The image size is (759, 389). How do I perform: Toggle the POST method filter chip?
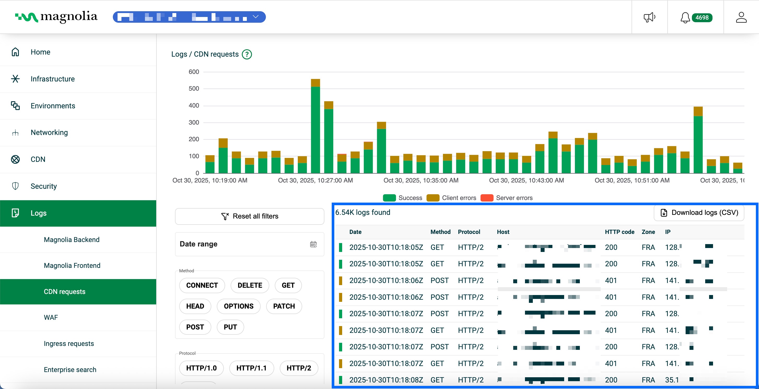[x=195, y=327]
